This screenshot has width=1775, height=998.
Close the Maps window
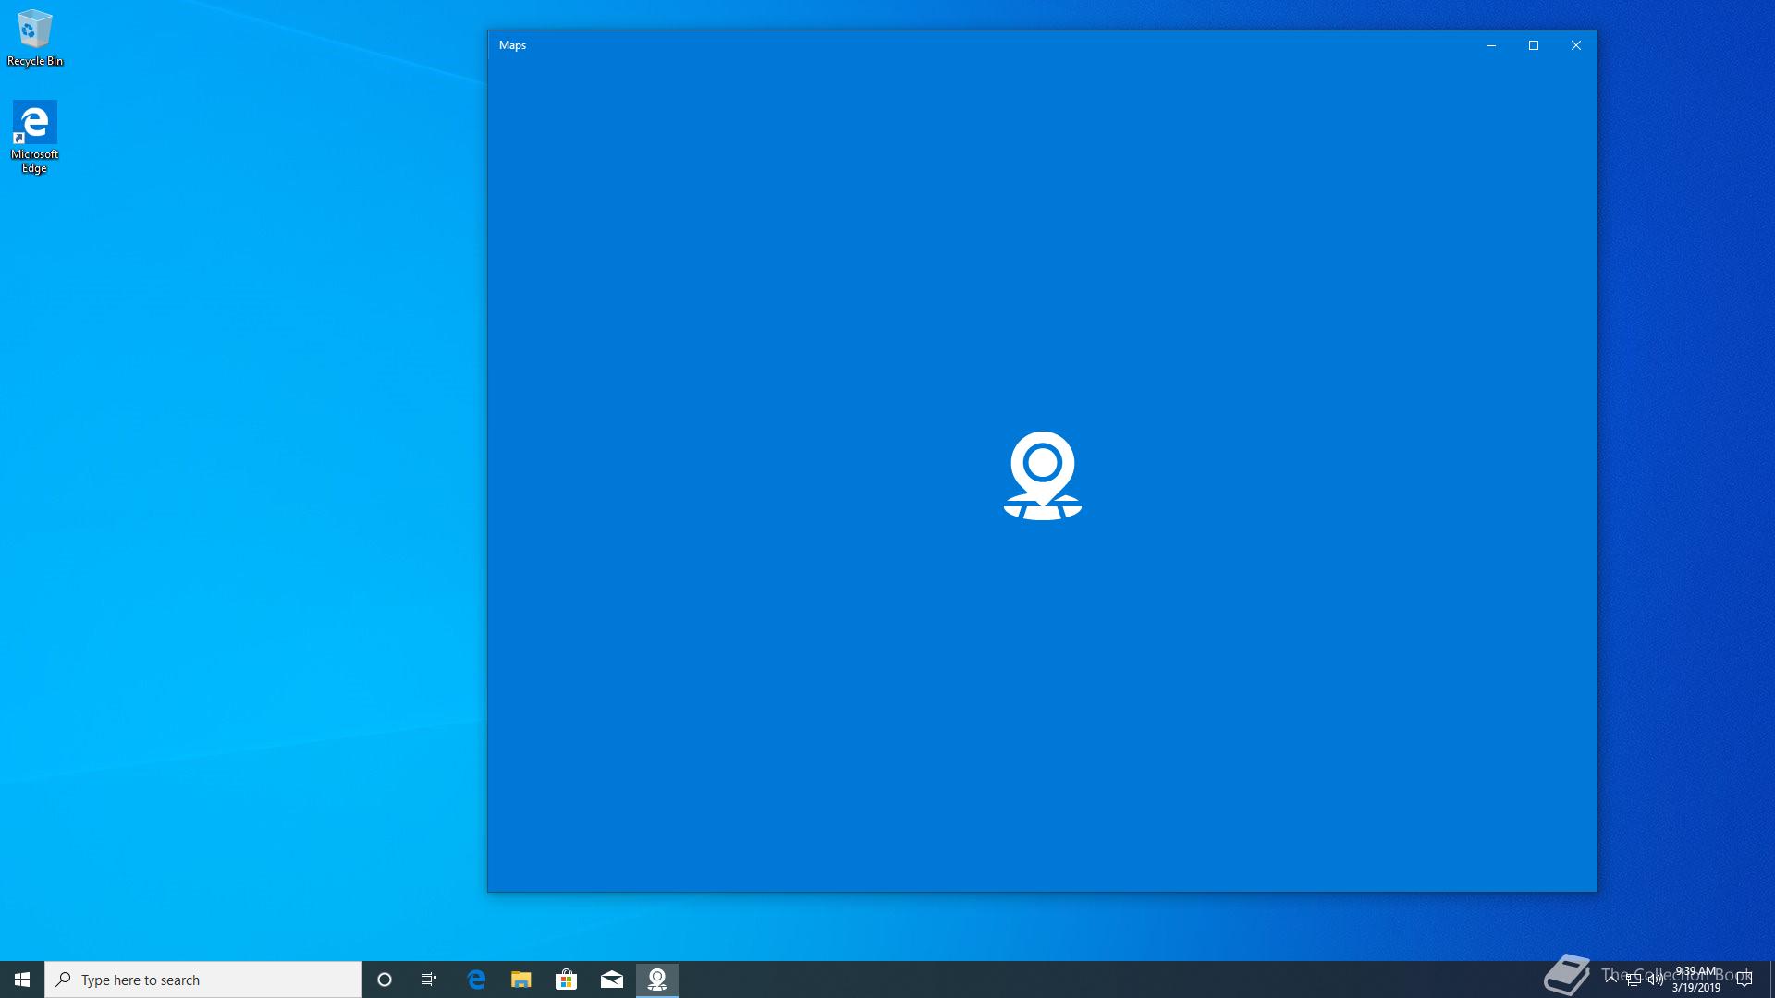tap(1576, 45)
